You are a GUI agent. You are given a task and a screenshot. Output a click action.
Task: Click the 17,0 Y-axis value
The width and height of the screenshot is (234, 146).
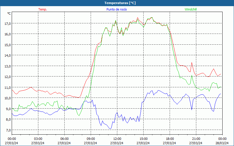tap(8, 24)
